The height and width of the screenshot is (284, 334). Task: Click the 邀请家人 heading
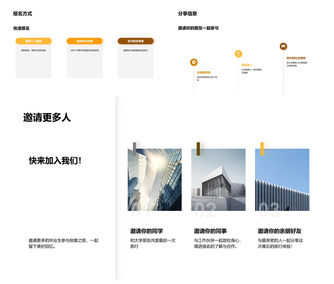pyautogui.click(x=247, y=65)
